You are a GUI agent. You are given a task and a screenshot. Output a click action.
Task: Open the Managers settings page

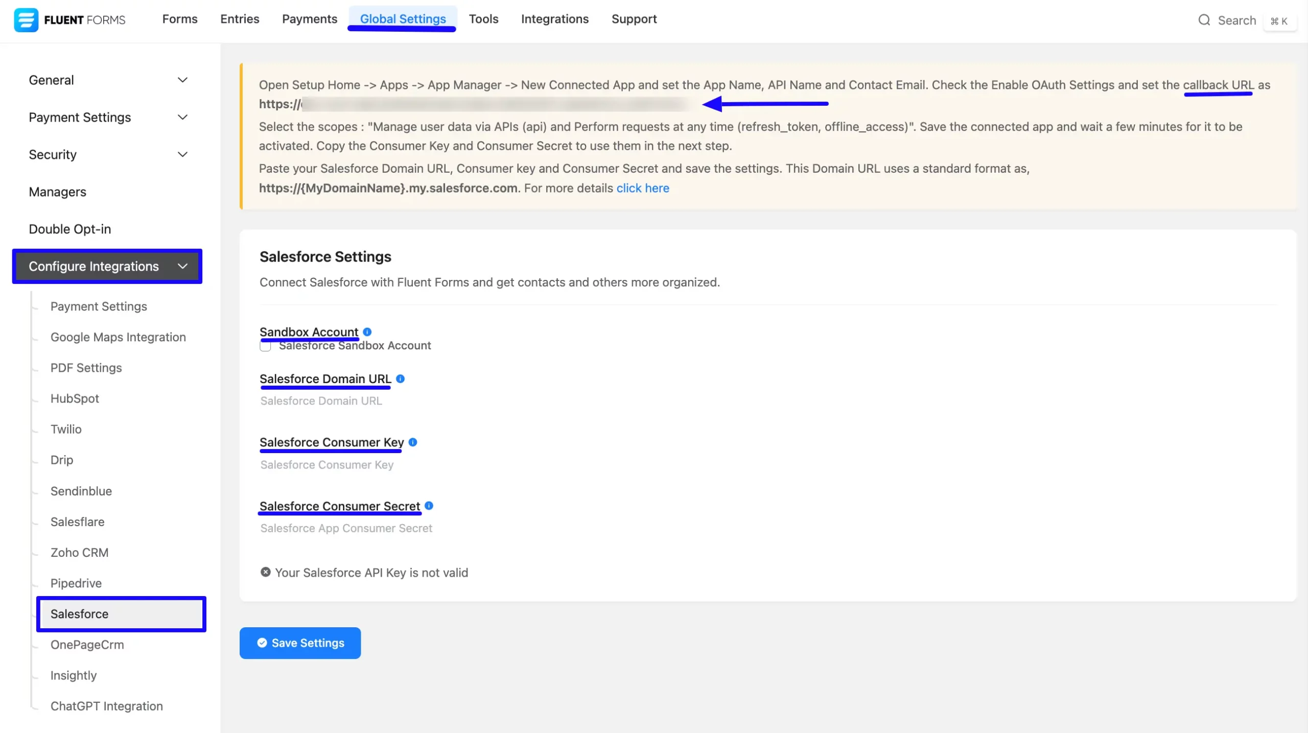point(57,192)
